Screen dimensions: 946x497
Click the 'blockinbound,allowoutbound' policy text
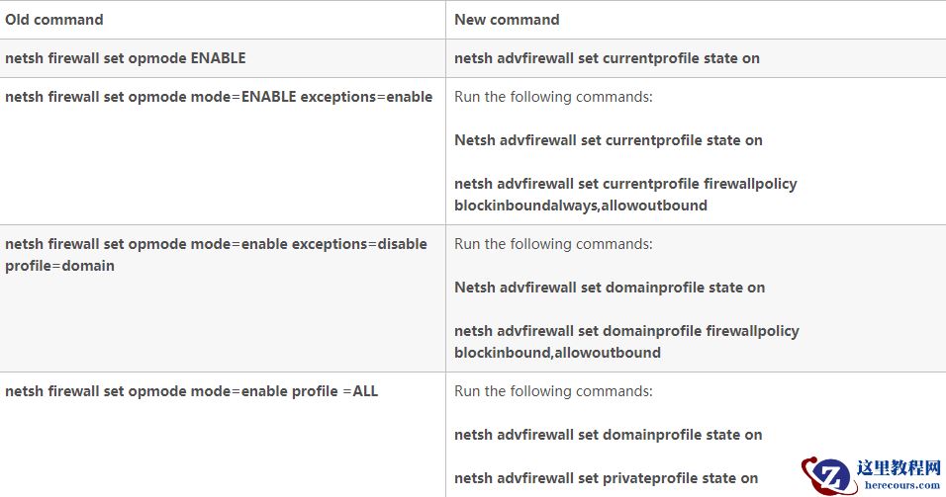557,353
